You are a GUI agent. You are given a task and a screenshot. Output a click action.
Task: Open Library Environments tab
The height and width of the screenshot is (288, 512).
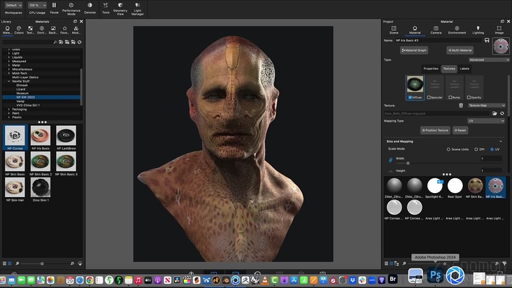click(x=41, y=30)
